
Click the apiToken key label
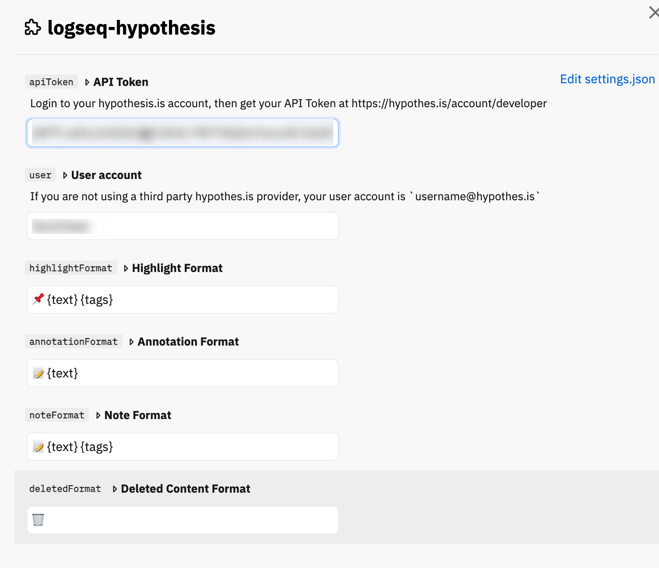pos(51,82)
